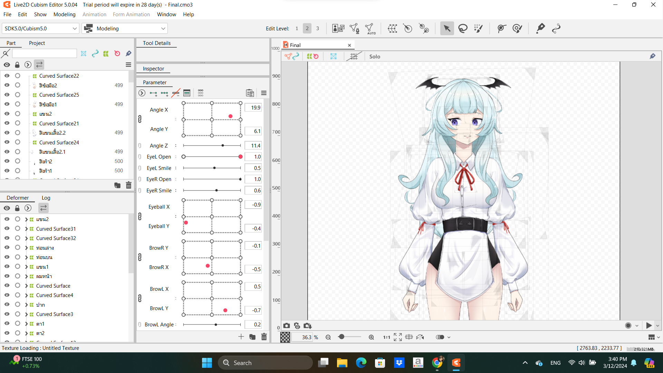Select the lasso selection tool

[x=463, y=28]
